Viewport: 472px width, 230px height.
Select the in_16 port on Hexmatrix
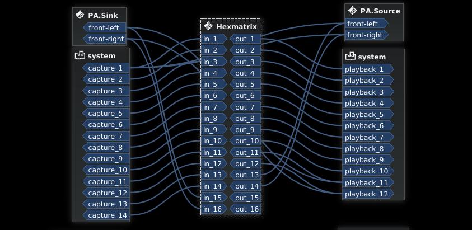213,209
